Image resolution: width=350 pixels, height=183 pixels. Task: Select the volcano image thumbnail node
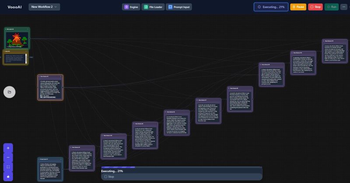point(17,38)
